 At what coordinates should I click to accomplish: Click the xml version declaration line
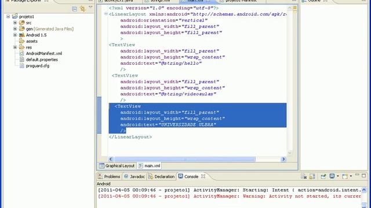point(163,8)
